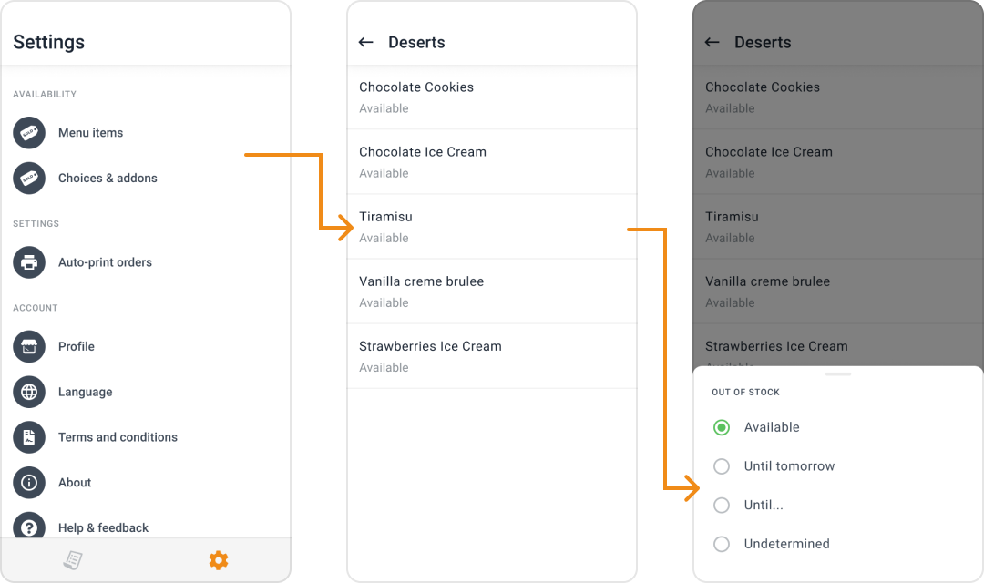Click the Language globe icon
The image size is (984, 583).
click(x=28, y=392)
